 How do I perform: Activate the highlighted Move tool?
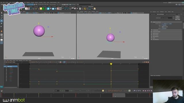point(1,21)
